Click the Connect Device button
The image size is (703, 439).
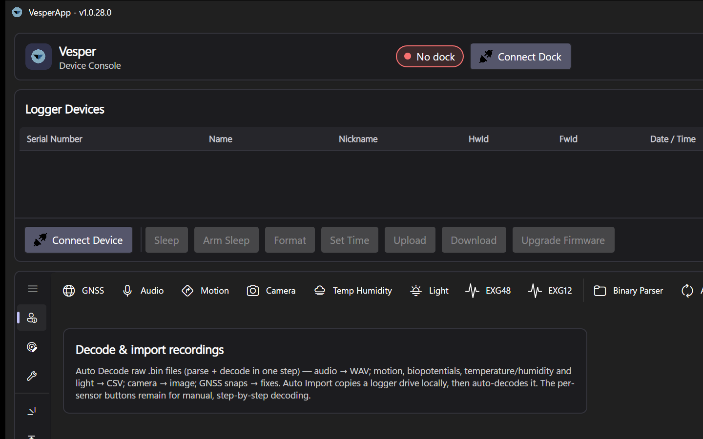(x=79, y=240)
